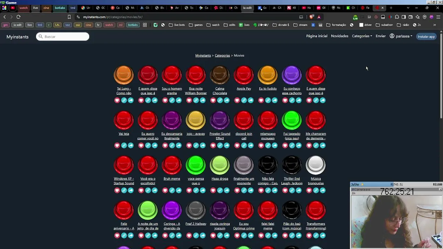Show hidden bookmarks overflow chevron
This screenshot has height=249, width=443.
(x=435, y=25)
